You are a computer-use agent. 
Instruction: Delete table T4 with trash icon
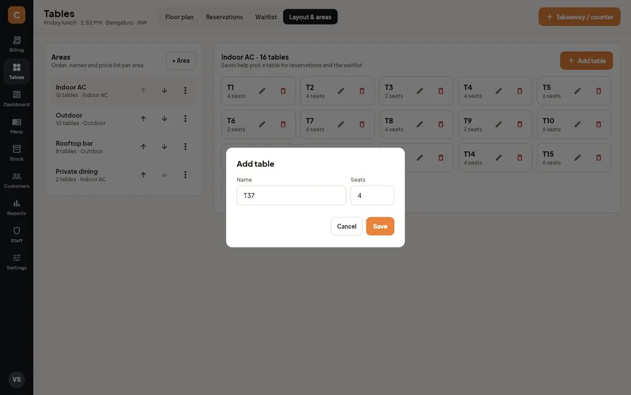(520, 91)
